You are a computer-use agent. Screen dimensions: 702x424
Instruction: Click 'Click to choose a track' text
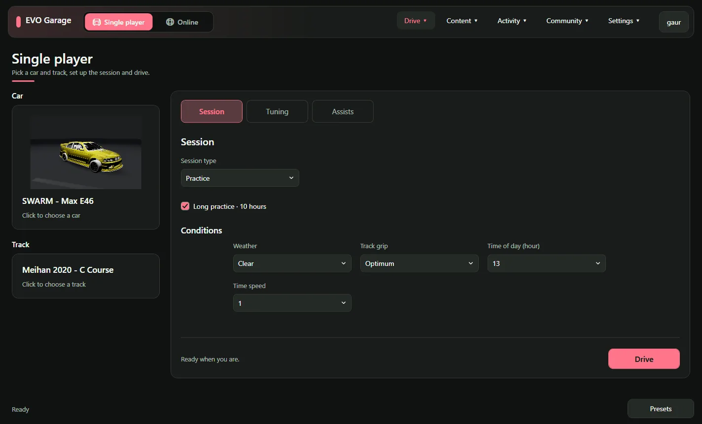coord(54,284)
